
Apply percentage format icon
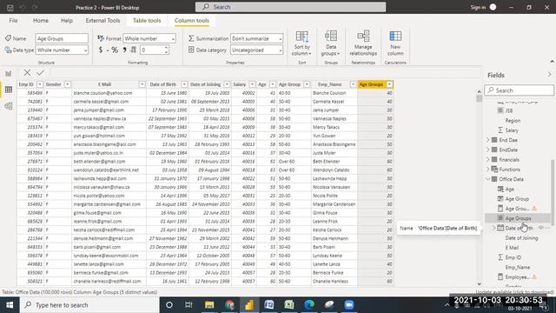[115, 50]
